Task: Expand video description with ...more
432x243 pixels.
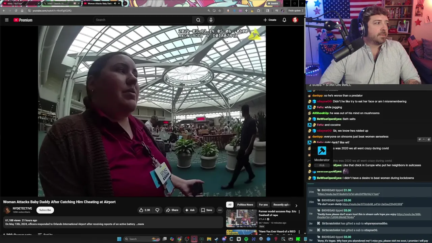Action: (x=140, y=224)
